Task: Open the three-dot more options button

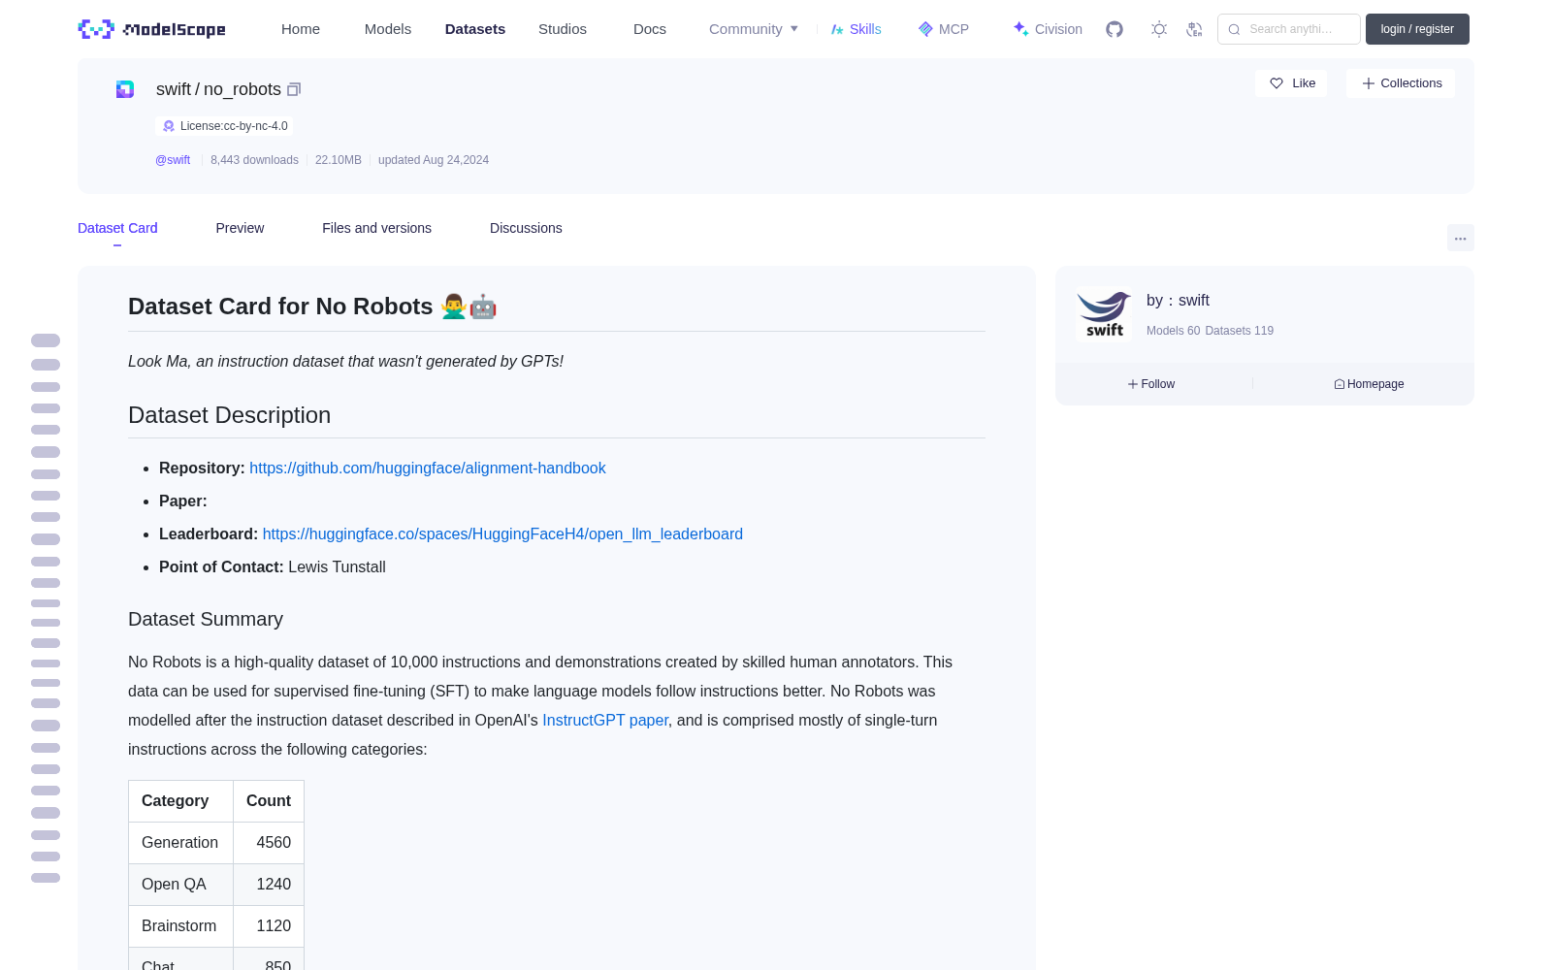Action: (1461, 238)
